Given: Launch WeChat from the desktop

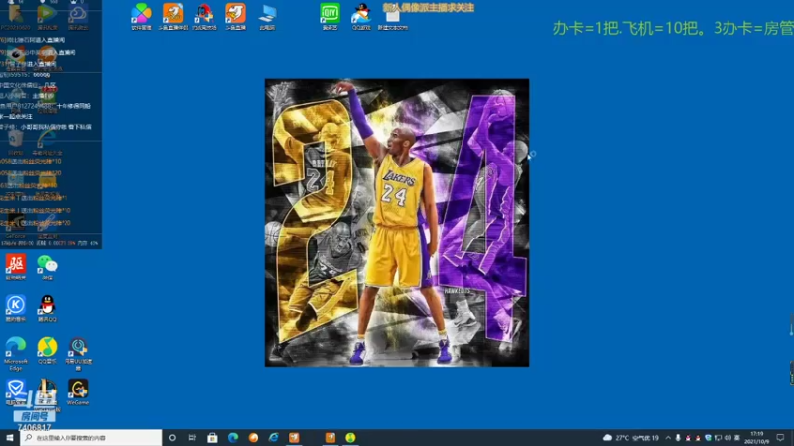Looking at the screenshot, I should pos(47,267).
